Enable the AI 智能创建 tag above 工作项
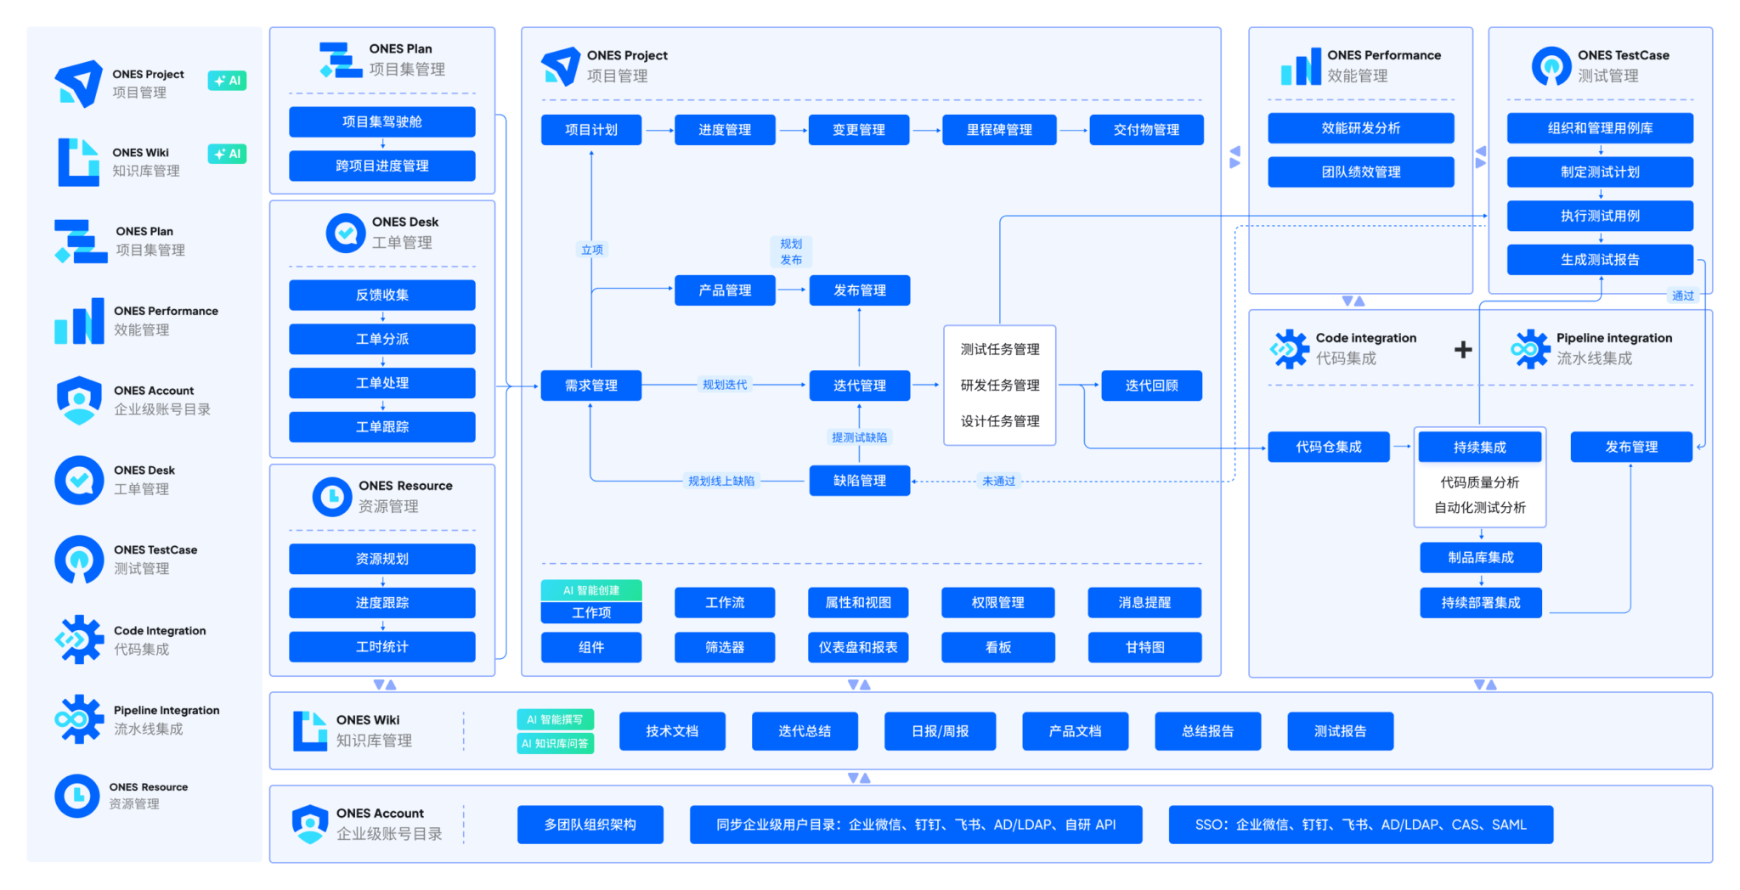The height and width of the screenshot is (890, 1740). coord(590,589)
